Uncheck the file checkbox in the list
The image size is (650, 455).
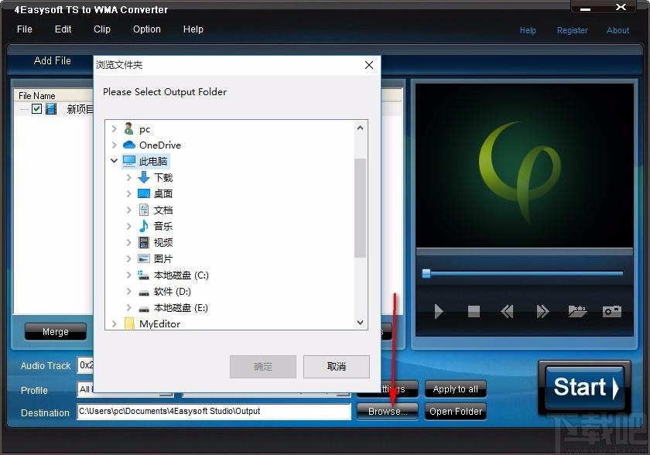click(x=36, y=109)
